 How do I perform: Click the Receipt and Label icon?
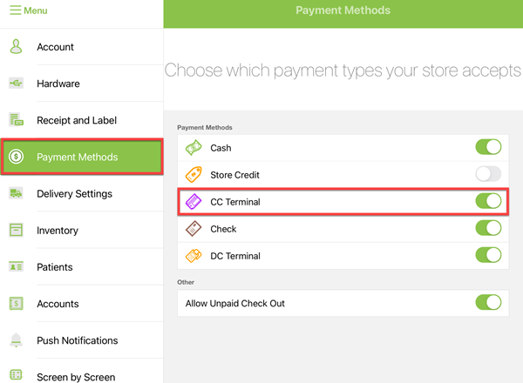point(16,120)
